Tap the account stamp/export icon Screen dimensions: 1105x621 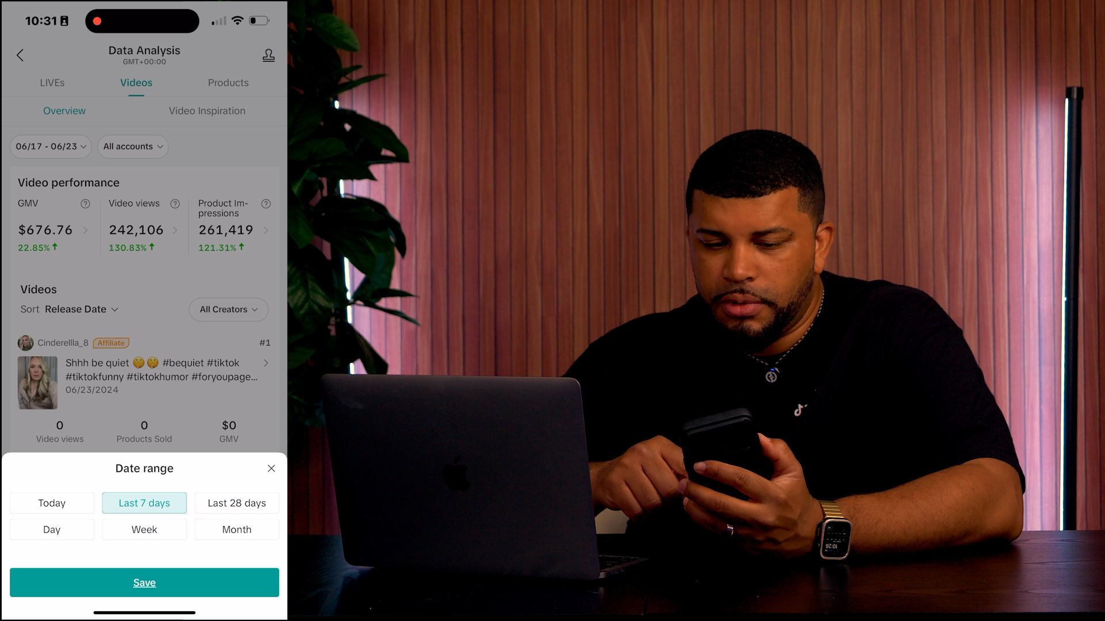pyautogui.click(x=268, y=54)
